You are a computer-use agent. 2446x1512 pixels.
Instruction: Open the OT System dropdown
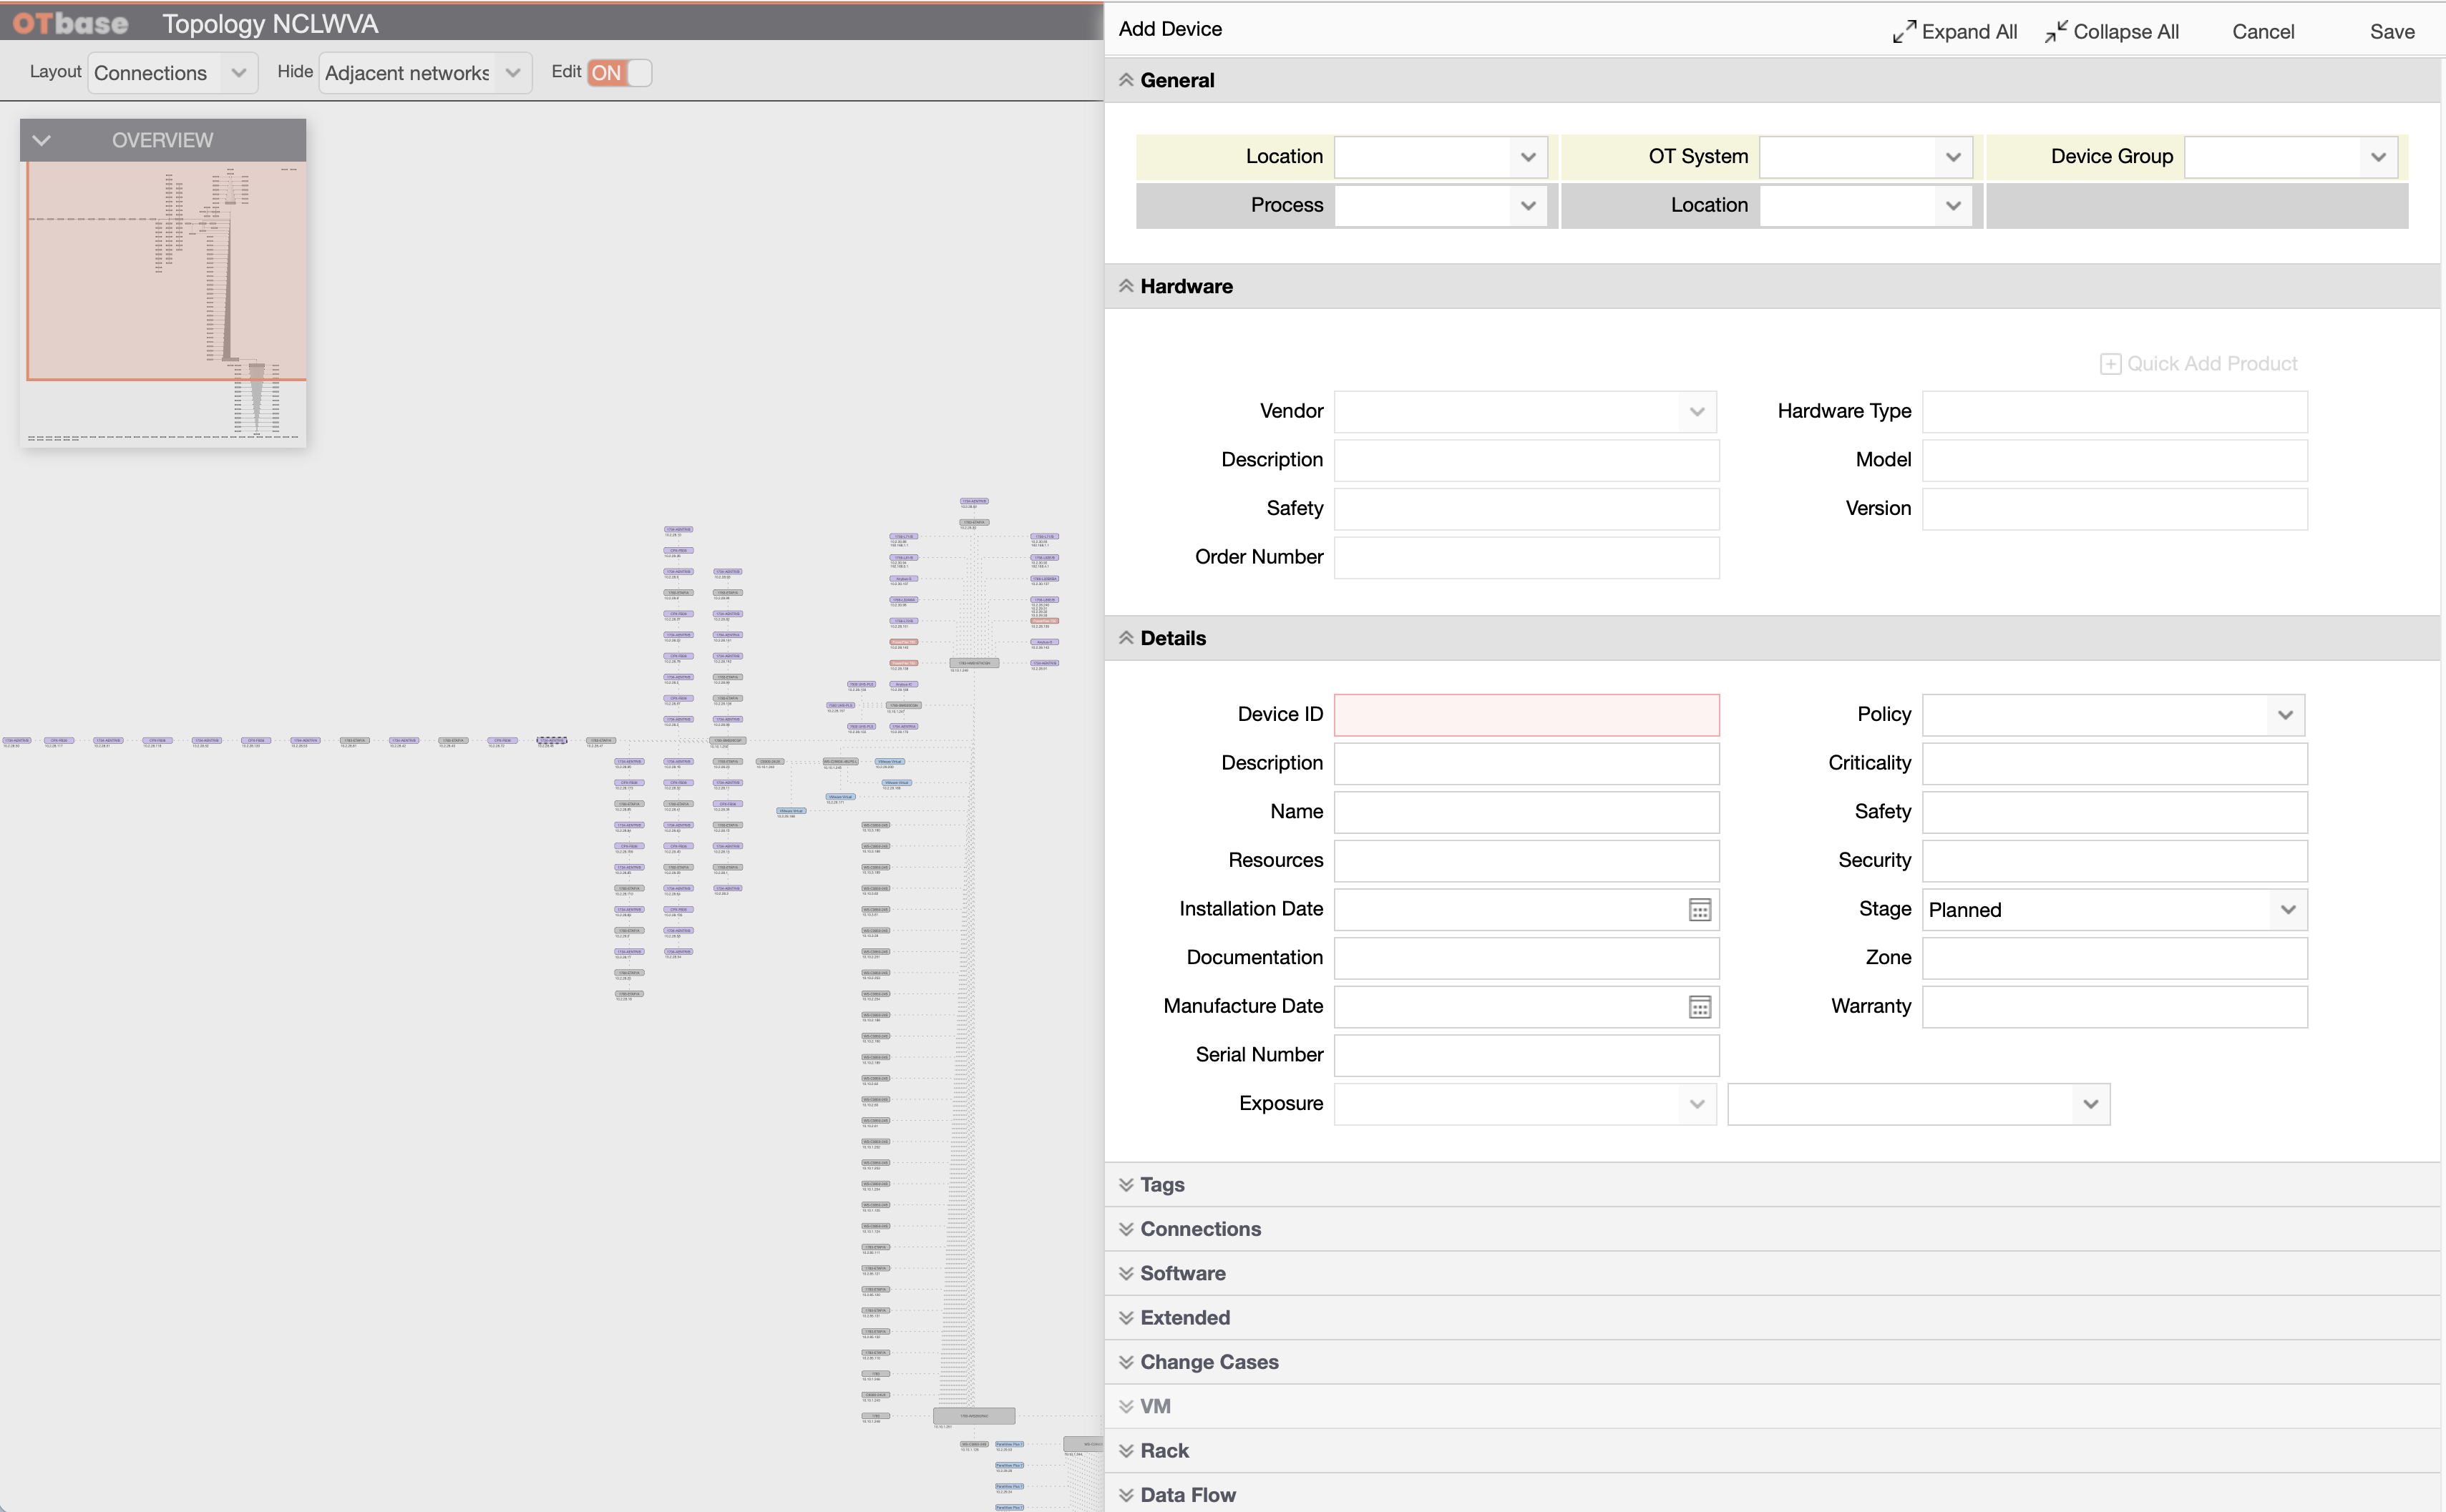[1866, 157]
